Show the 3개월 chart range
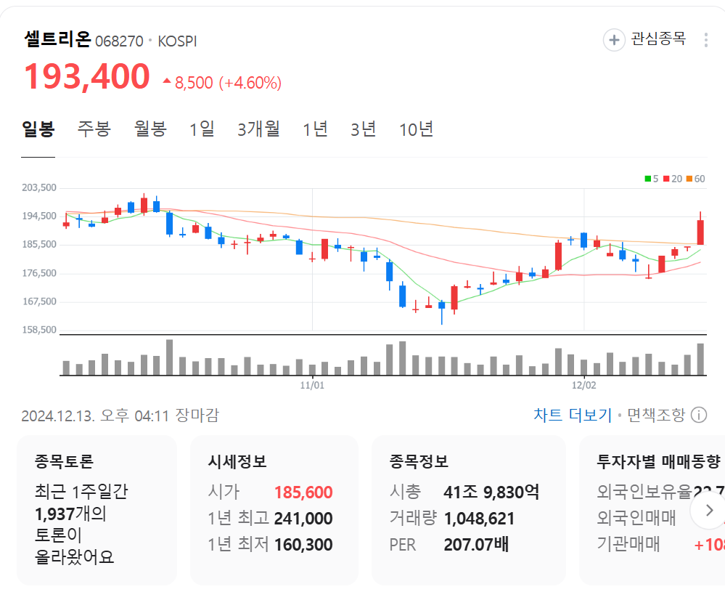Screen dimensions: 725x592 [258, 129]
